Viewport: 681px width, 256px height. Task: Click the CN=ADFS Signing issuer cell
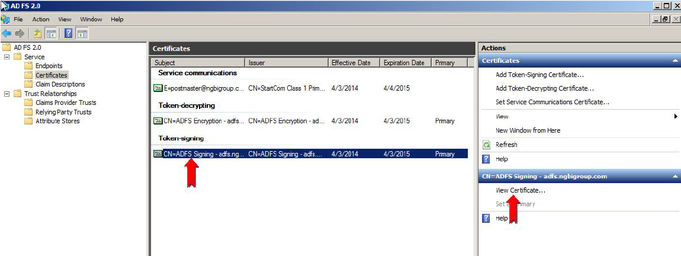(286, 154)
